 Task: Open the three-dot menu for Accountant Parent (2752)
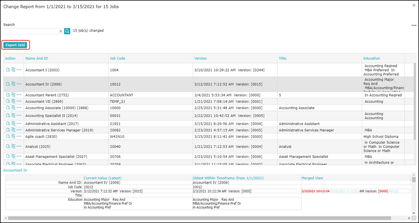click(19, 95)
